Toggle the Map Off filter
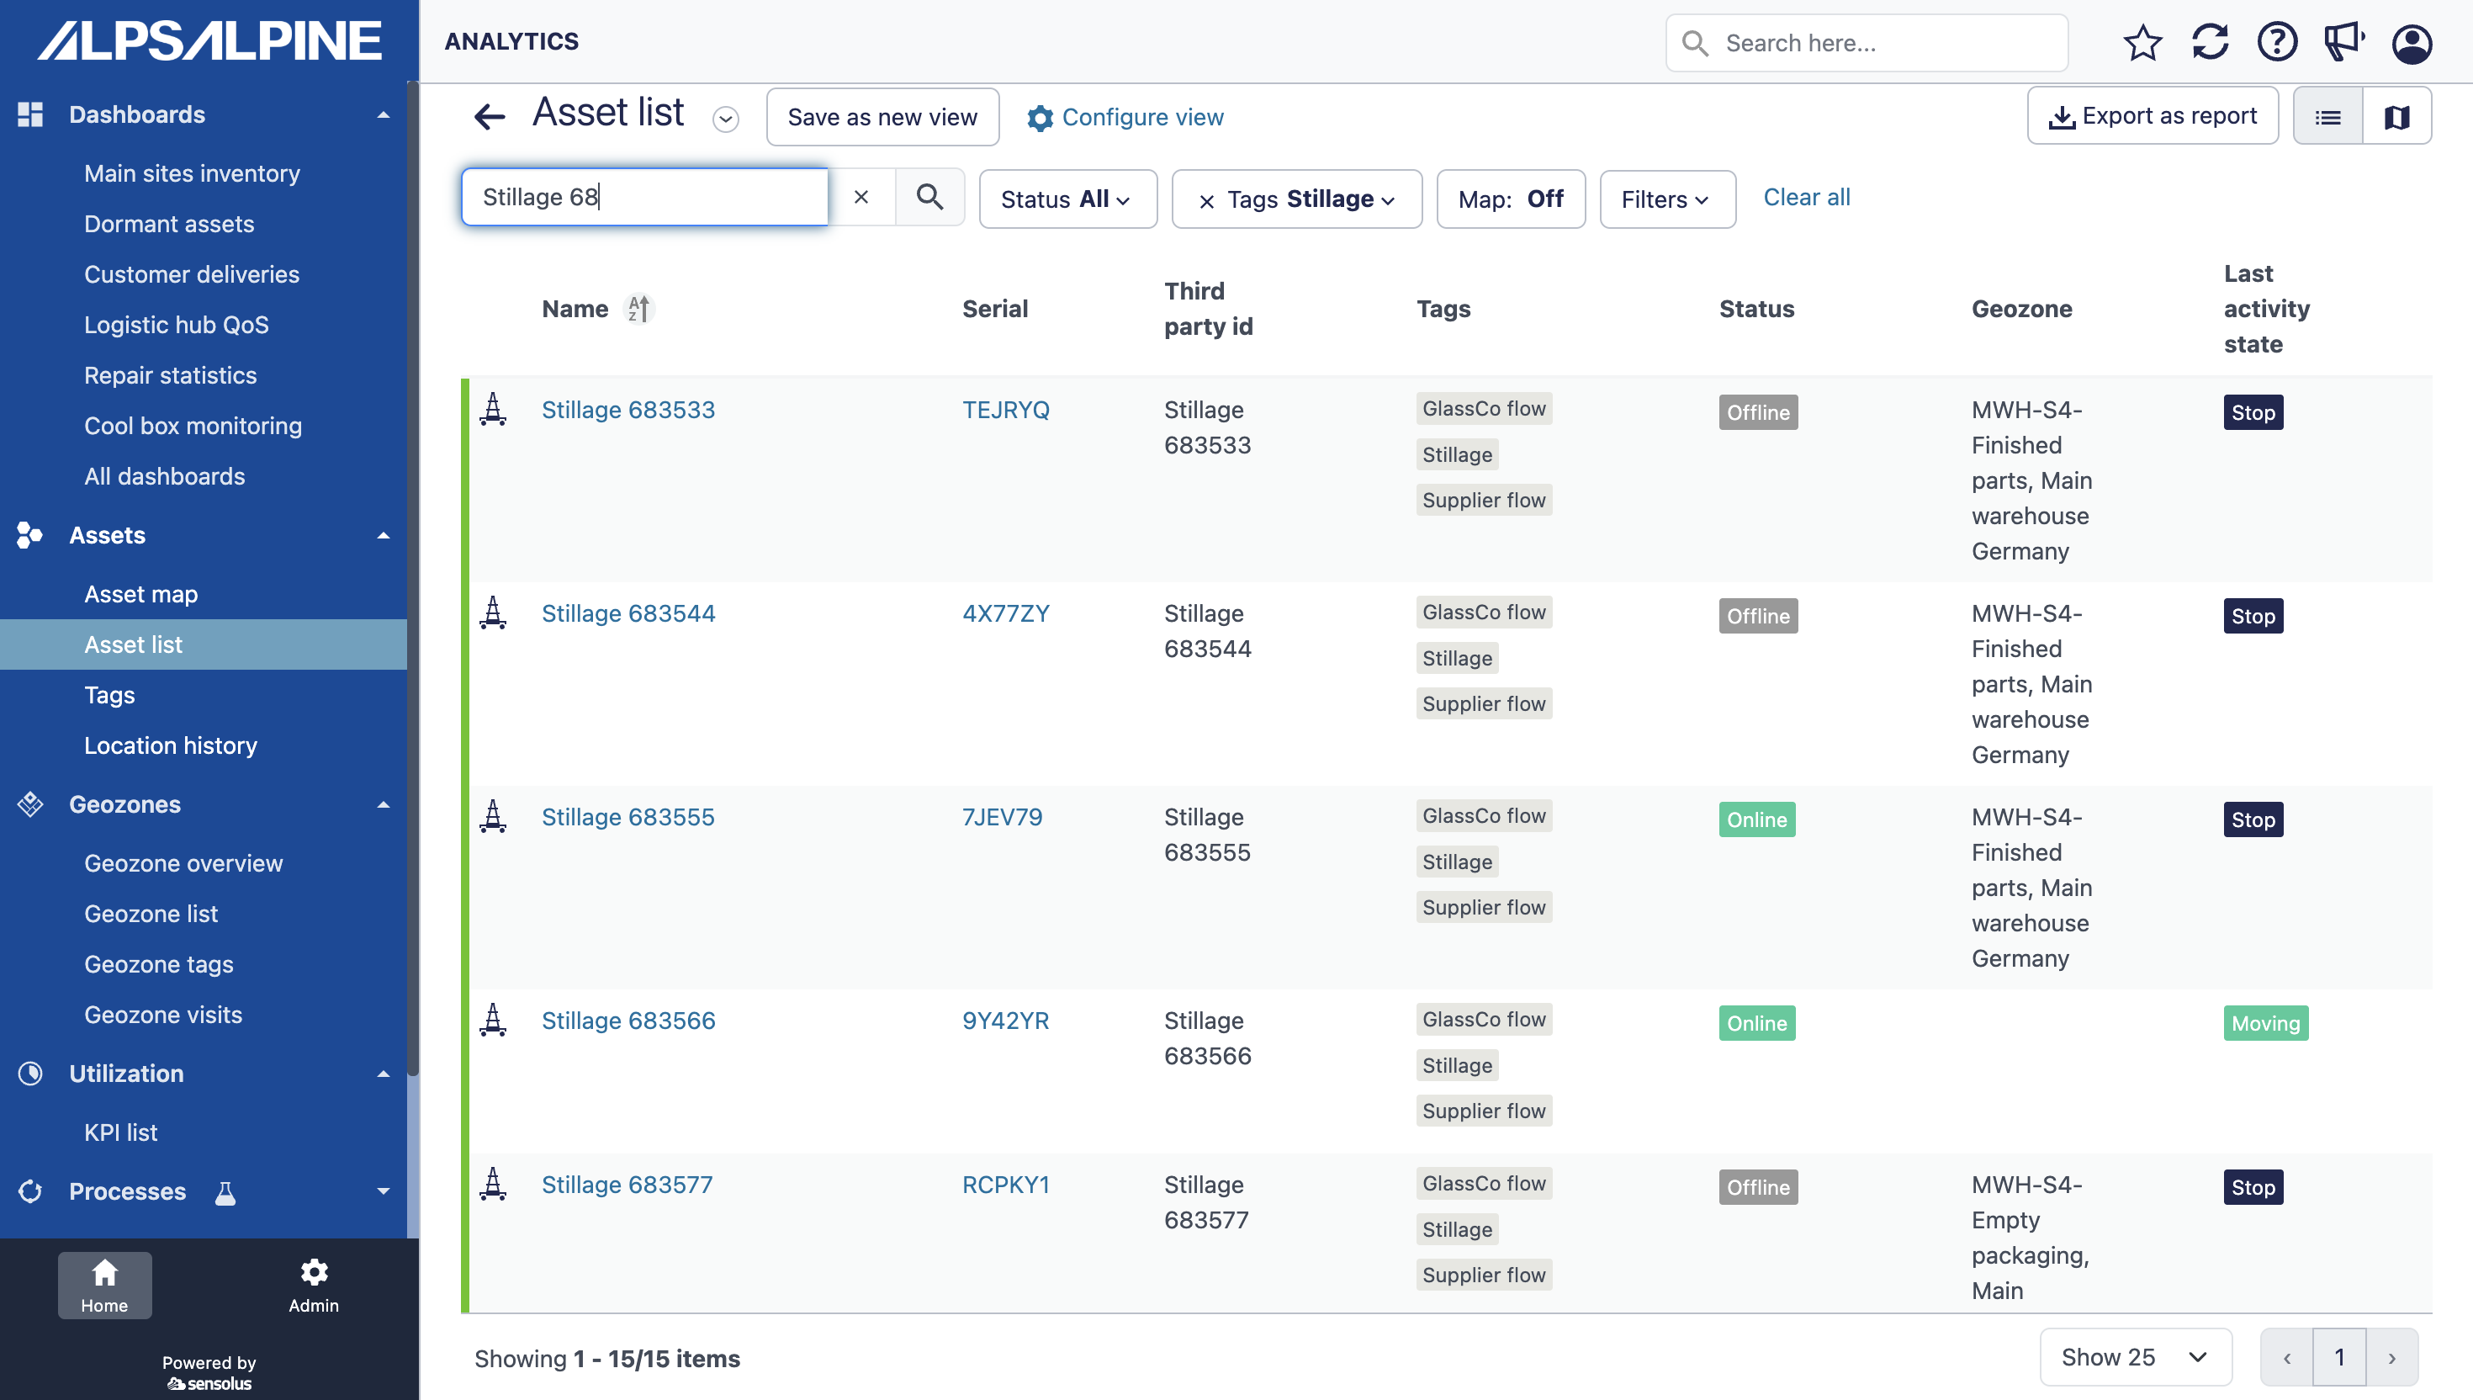The width and height of the screenshot is (2473, 1400). coord(1510,199)
